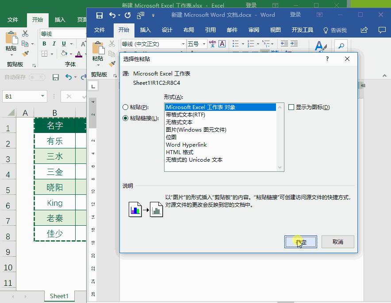Open Excel's fill color dropdown arrow

(71, 54)
